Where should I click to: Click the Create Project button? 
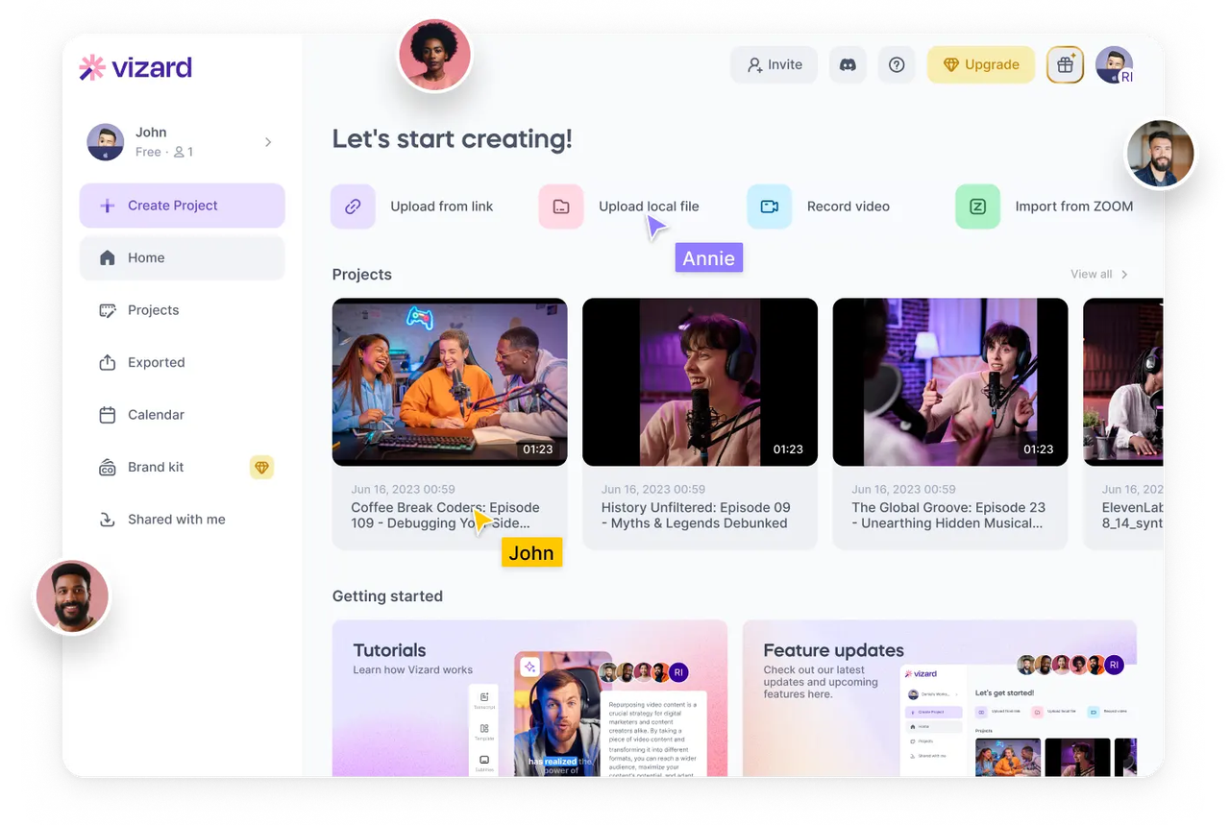click(x=182, y=206)
